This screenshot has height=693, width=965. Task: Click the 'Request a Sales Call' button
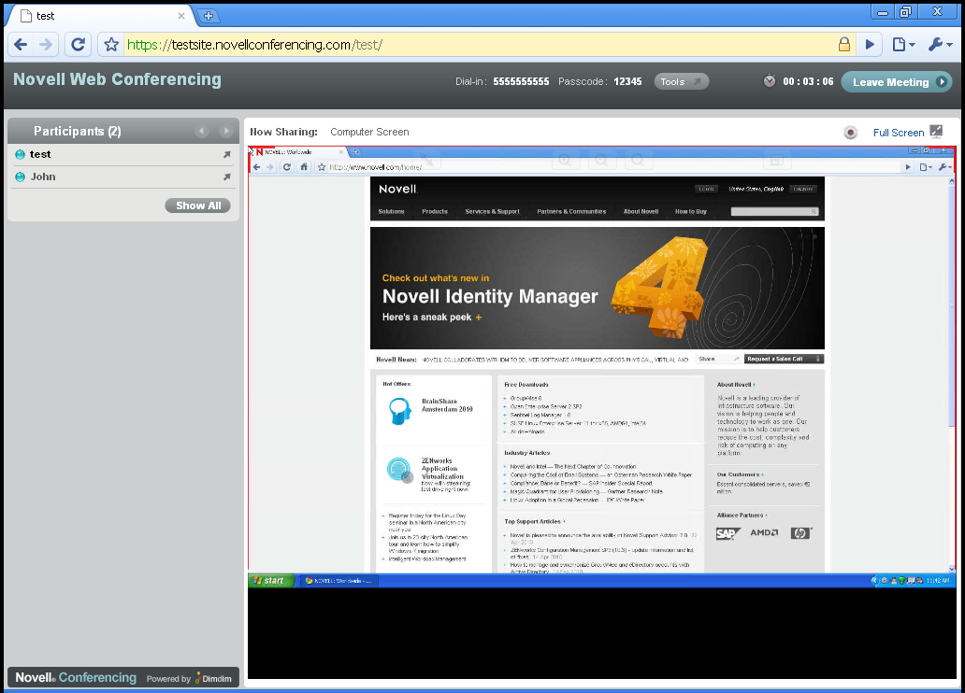784,359
